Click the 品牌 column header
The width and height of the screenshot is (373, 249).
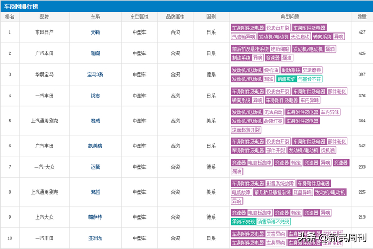[x=44, y=16]
